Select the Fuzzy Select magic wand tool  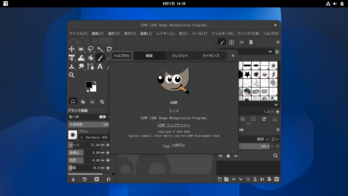coord(100,49)
